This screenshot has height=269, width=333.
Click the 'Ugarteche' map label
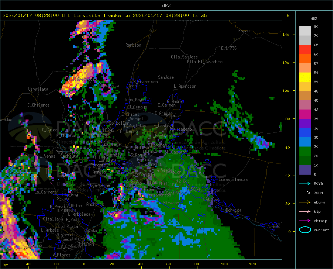pos(100,185)
